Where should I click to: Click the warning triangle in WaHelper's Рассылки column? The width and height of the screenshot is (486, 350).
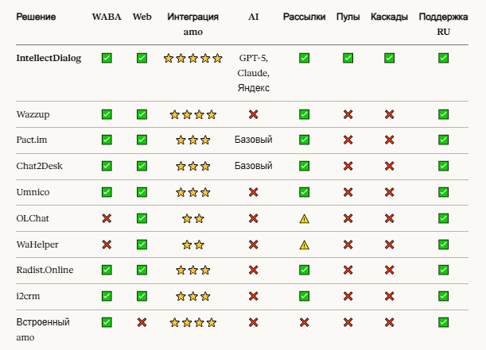point(304,245)
